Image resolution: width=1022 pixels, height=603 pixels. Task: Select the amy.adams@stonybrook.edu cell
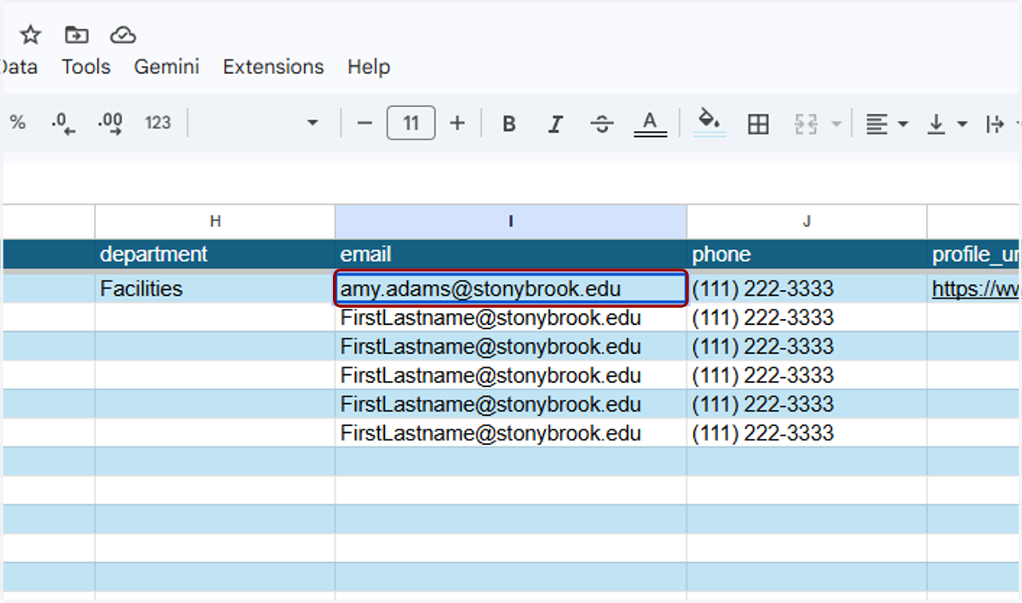coord(510,289)
